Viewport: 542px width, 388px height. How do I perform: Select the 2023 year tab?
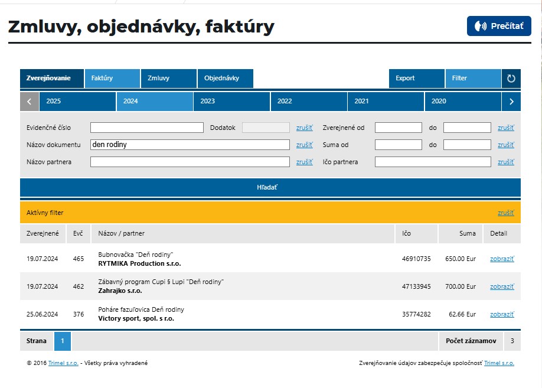pyautogui.click(x=231, y=102)
